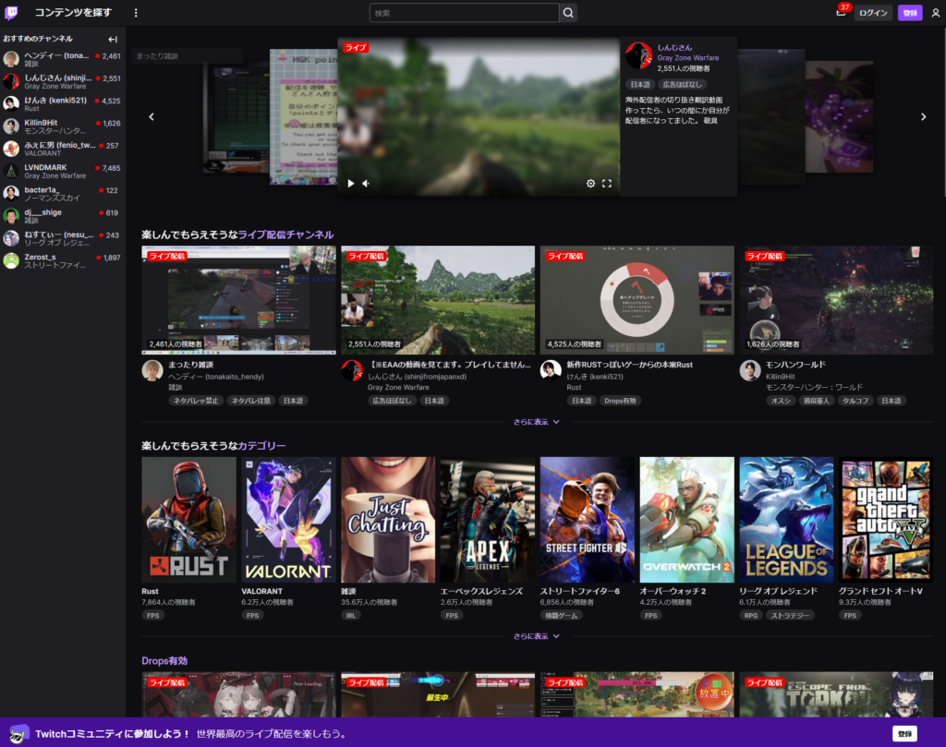Open けんき (kenki521) name under Rust stream
The height and width of the screenshot is (747, 946).
point(595,377)
